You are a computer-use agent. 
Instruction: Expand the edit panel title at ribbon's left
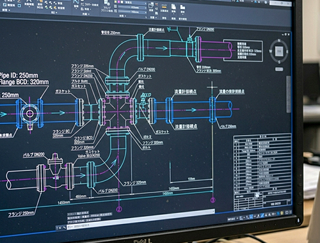(6, 10)
